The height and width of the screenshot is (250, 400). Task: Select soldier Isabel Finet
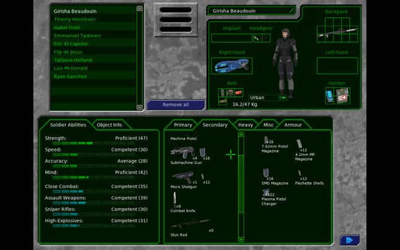(93, 27)
